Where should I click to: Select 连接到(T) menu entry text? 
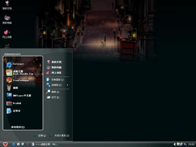click(x=56, y=85)
